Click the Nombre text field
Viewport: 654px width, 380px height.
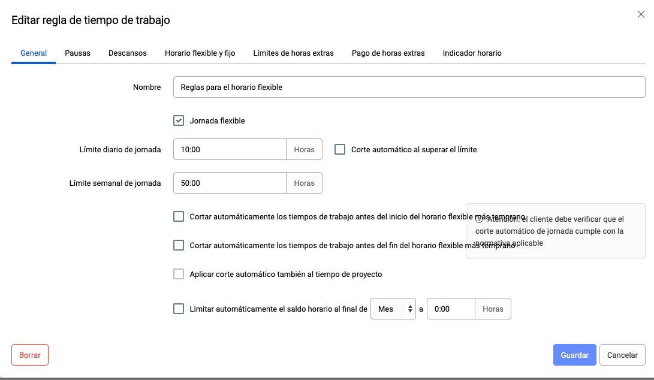coord(409,87)
